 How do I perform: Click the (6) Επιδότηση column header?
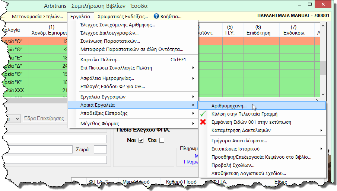(x=261, y=30)
